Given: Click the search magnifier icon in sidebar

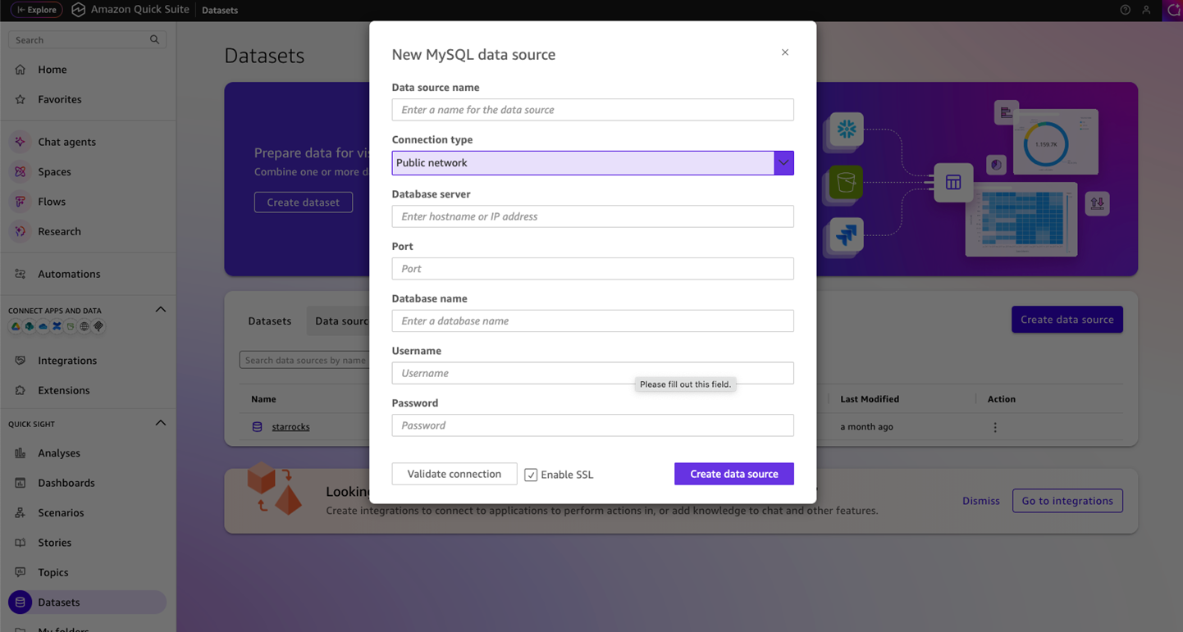Looking at the screenshot, I should 154,40.
